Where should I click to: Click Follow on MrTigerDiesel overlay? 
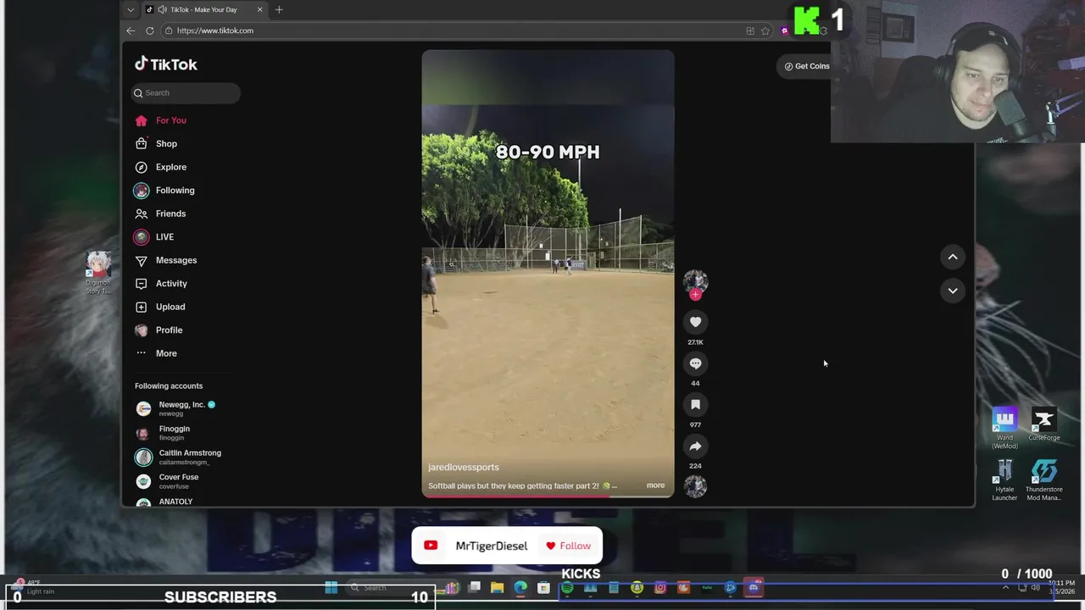point(569,546)
